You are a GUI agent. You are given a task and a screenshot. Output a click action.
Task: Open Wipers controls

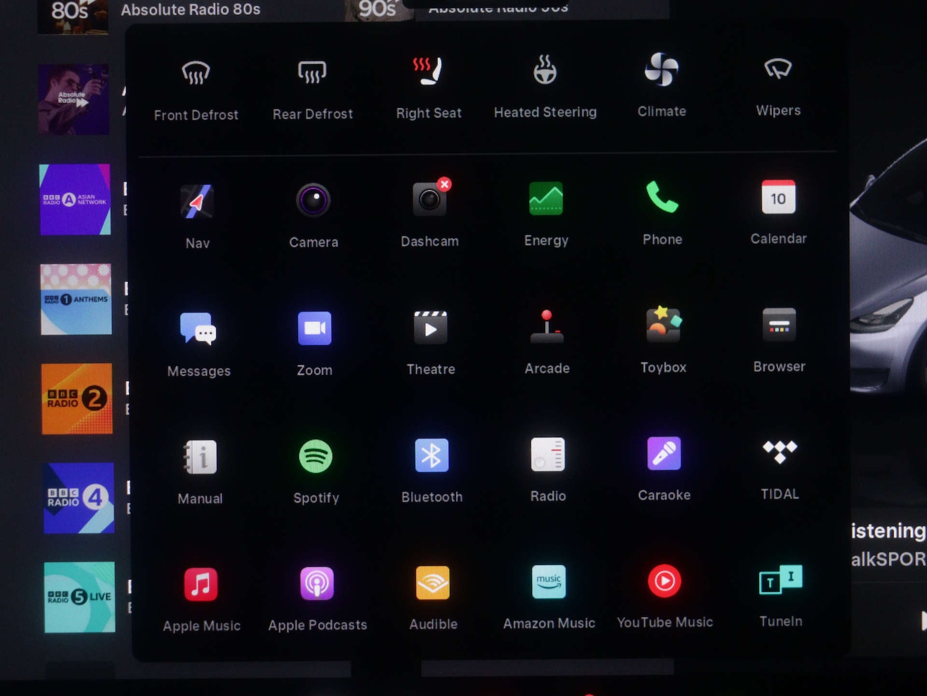(778, 69)
